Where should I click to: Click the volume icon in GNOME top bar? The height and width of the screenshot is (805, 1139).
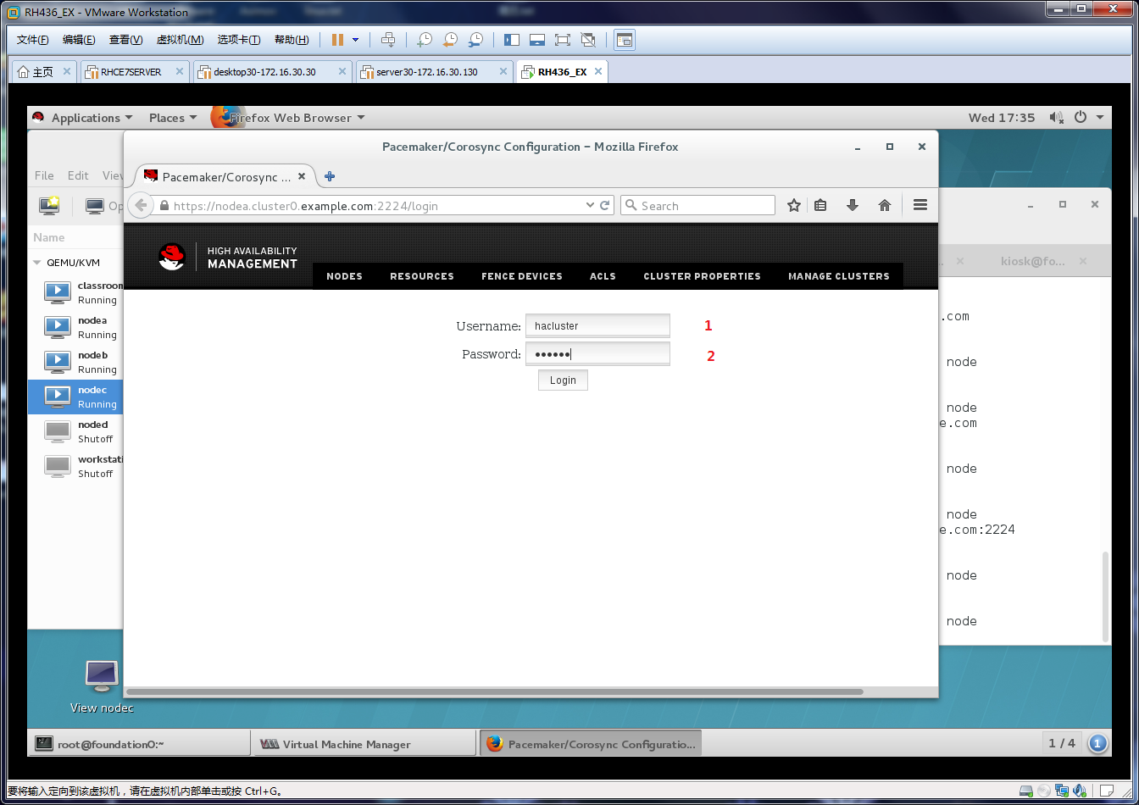tap(1056, 118)
